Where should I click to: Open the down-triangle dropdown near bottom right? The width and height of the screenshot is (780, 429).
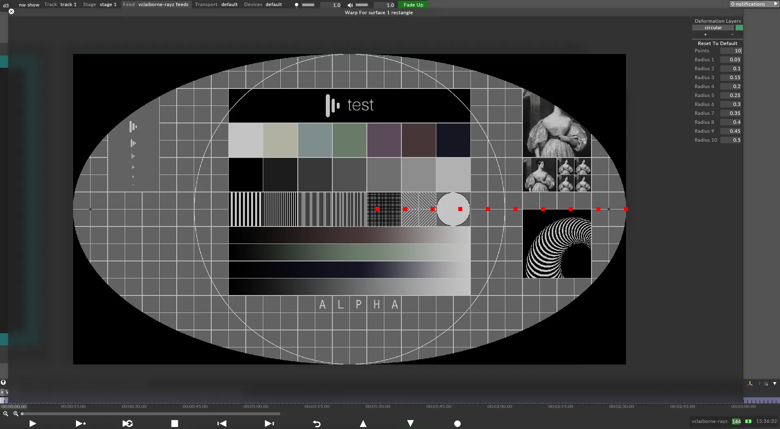(x=775, y=384)
